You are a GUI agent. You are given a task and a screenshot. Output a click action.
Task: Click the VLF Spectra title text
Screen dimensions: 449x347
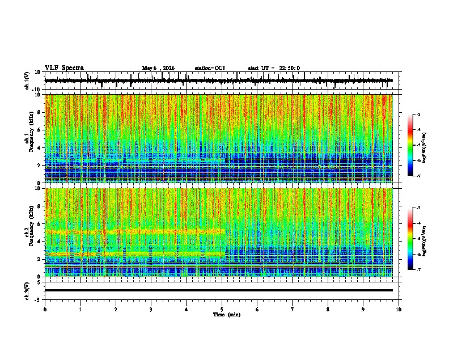tap(64, 68)
